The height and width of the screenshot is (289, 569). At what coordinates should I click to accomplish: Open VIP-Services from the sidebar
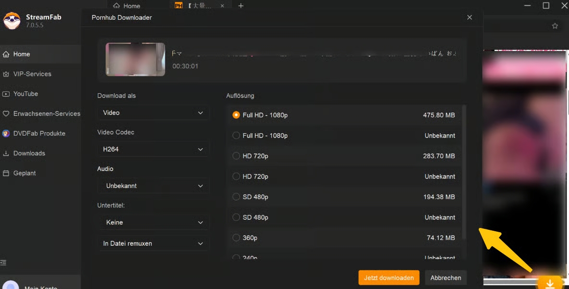click(40, 74)
